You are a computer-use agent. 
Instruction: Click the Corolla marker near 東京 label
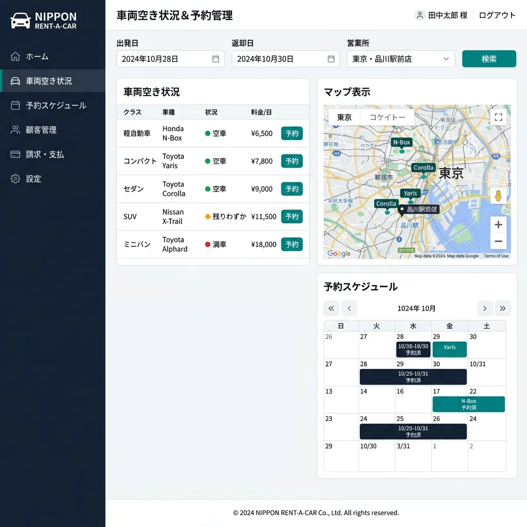(424, 168)
